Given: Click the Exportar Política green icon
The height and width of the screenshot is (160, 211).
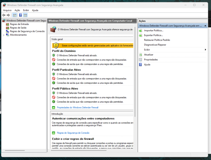Looking at the screenshot, I should pos(140,35).
